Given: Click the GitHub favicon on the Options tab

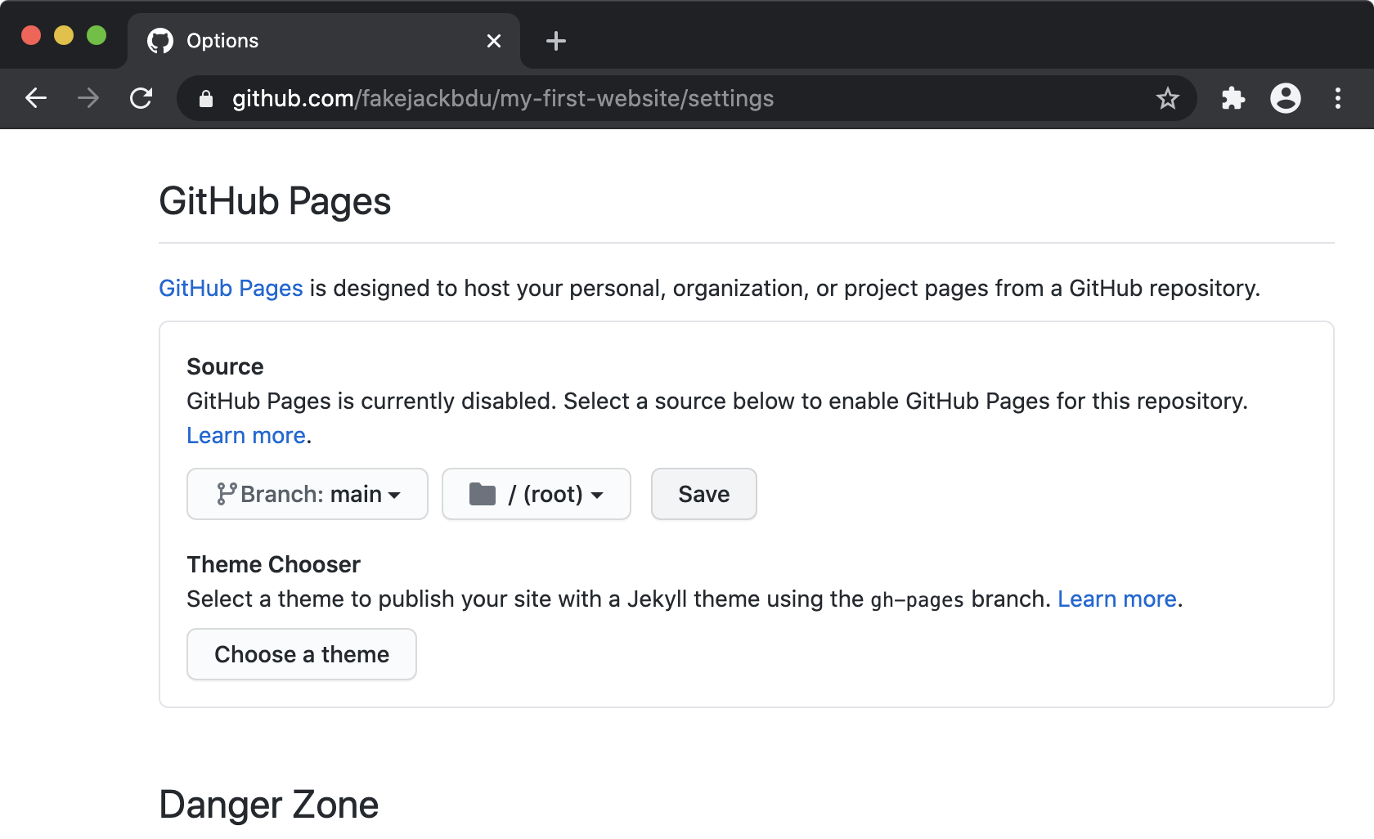Looking at the screenshot, I should point(160,41).
